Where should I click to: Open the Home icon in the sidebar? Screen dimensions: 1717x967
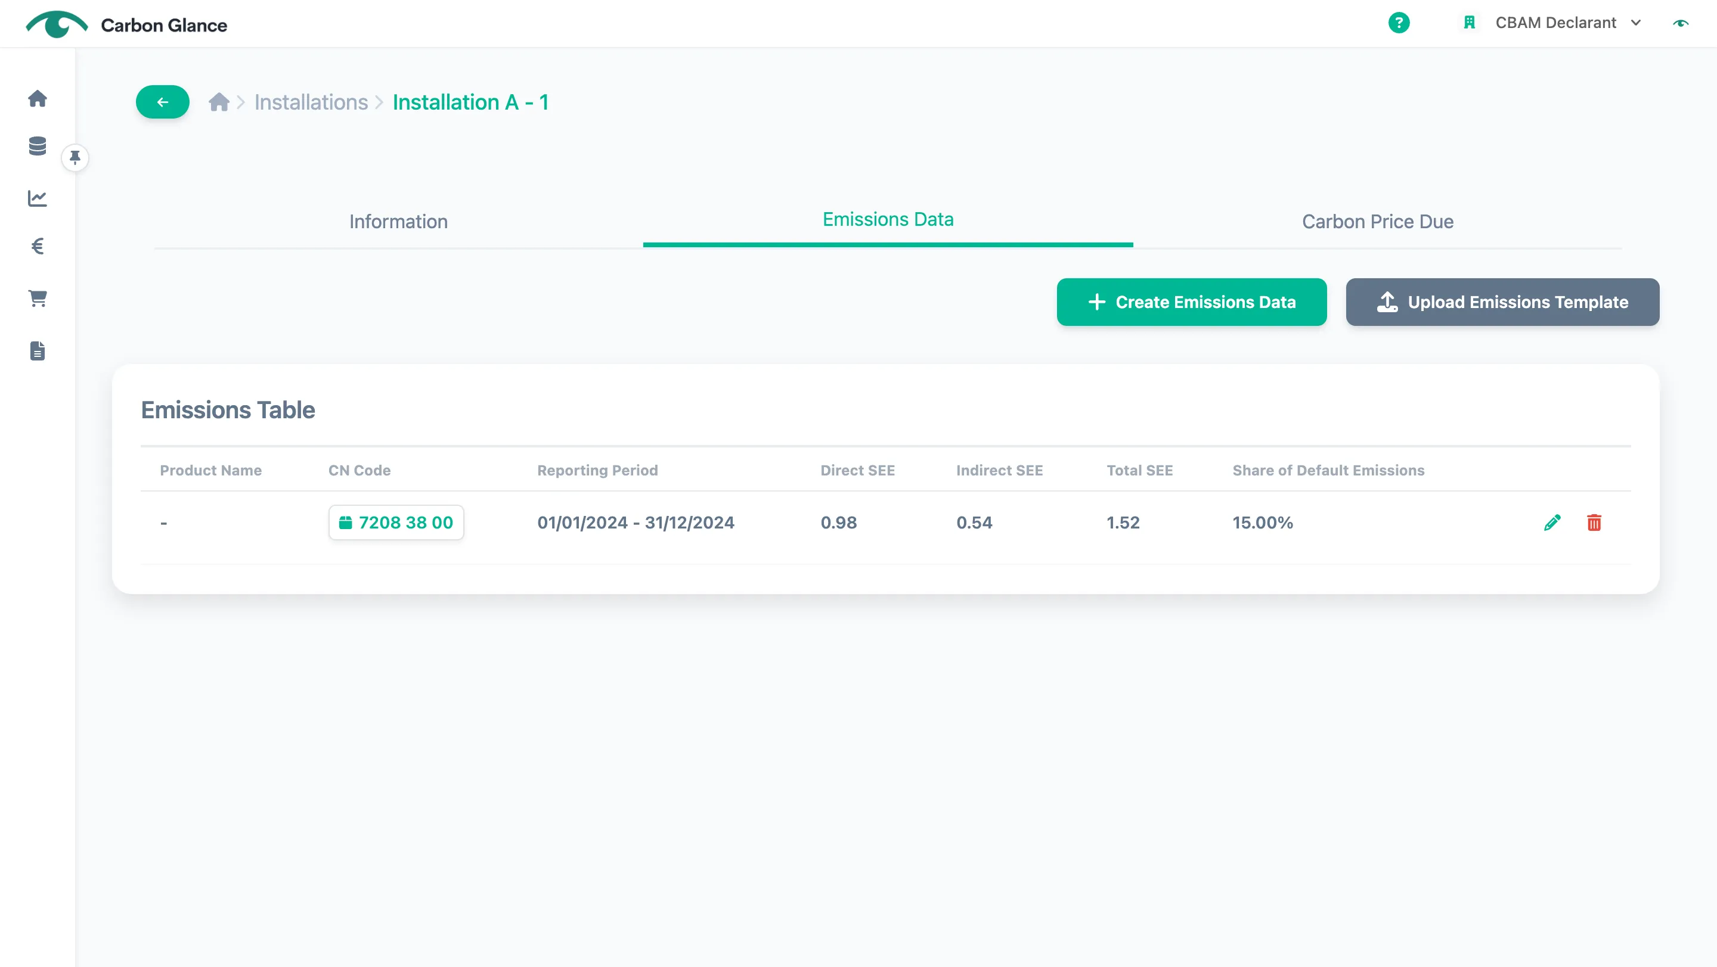tap(38, 98)
